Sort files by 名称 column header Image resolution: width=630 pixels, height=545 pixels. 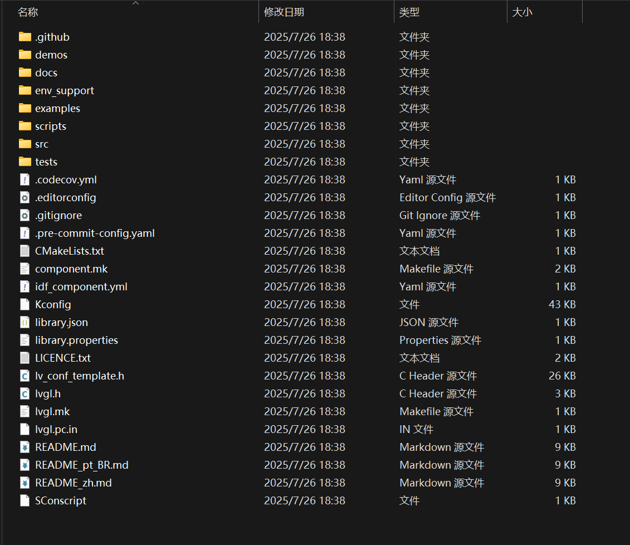pyautogui.click(x=28, y=12)
